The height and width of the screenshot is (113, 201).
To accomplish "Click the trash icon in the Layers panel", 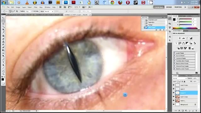I will coord(196,110).
